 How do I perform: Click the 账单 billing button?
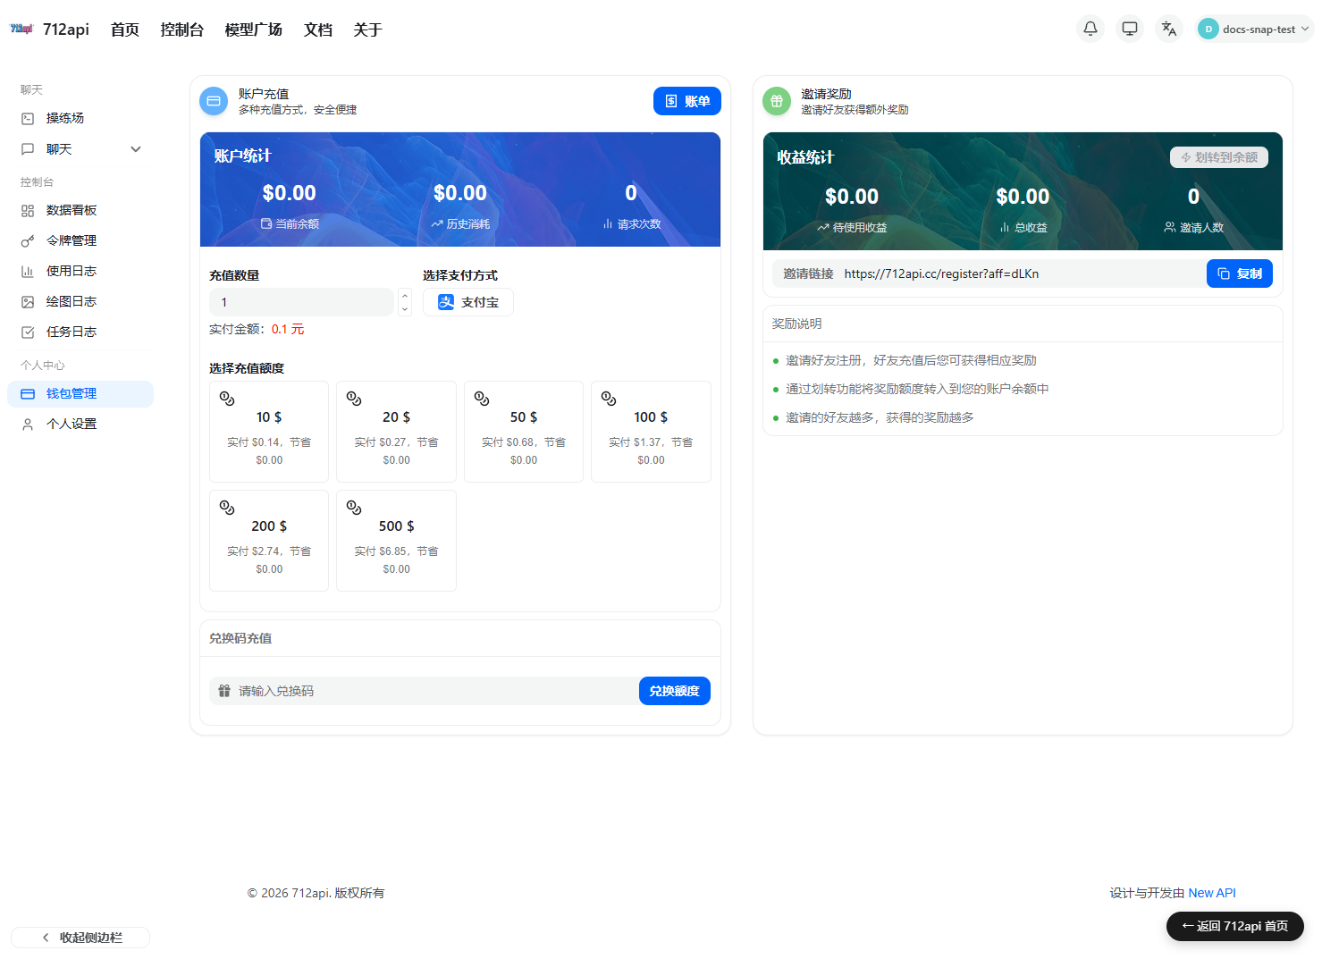click(x=687, y=101)
